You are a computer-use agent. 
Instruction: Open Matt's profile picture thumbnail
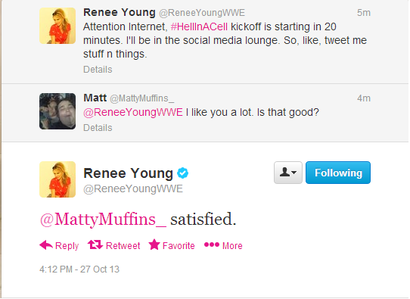click(57, 111)
